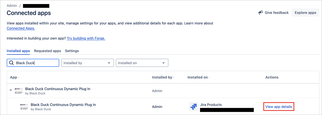Click the Jira Products text

click(211, 105)
